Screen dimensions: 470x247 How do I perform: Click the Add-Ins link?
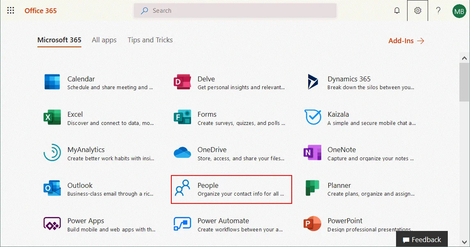point(406,41)
